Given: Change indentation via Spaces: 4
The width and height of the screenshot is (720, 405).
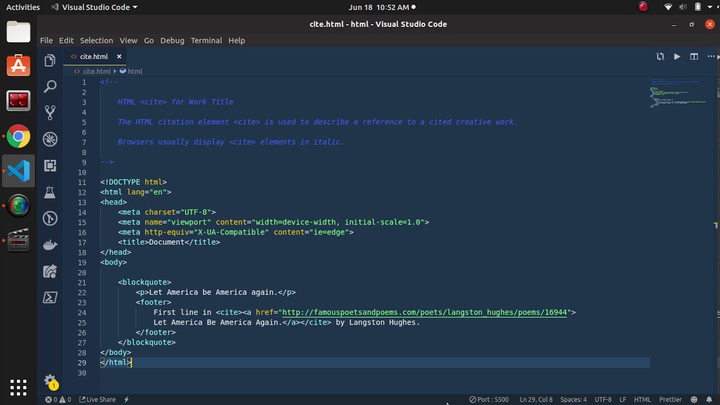Looking at the screenshot, I should pos(573,399).
